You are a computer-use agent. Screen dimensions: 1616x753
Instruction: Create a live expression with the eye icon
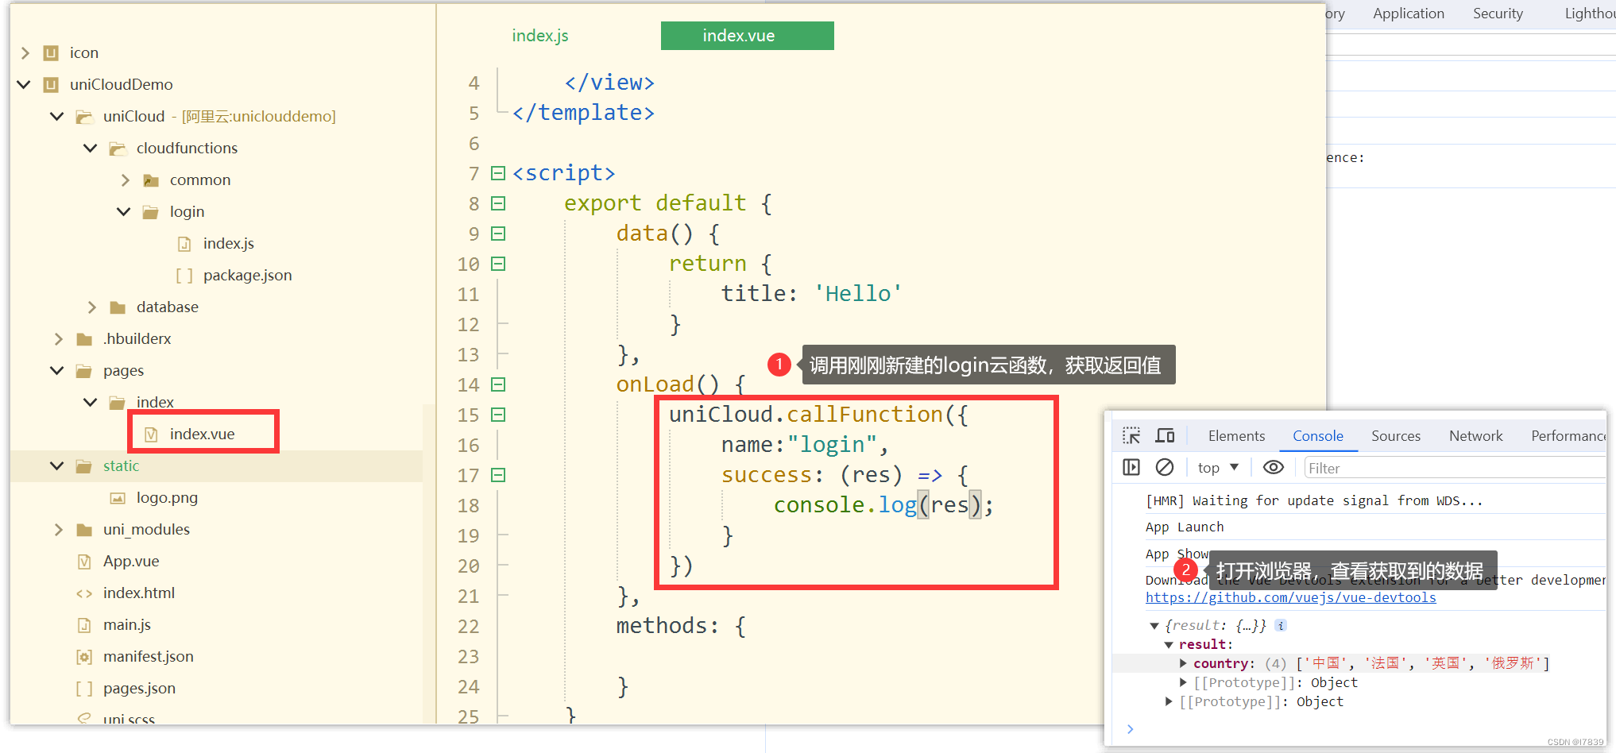pos(1273,467)
